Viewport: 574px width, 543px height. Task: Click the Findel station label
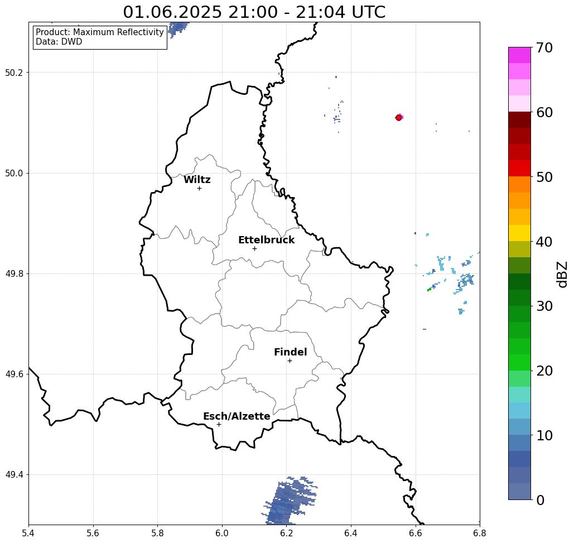point(290,352)
